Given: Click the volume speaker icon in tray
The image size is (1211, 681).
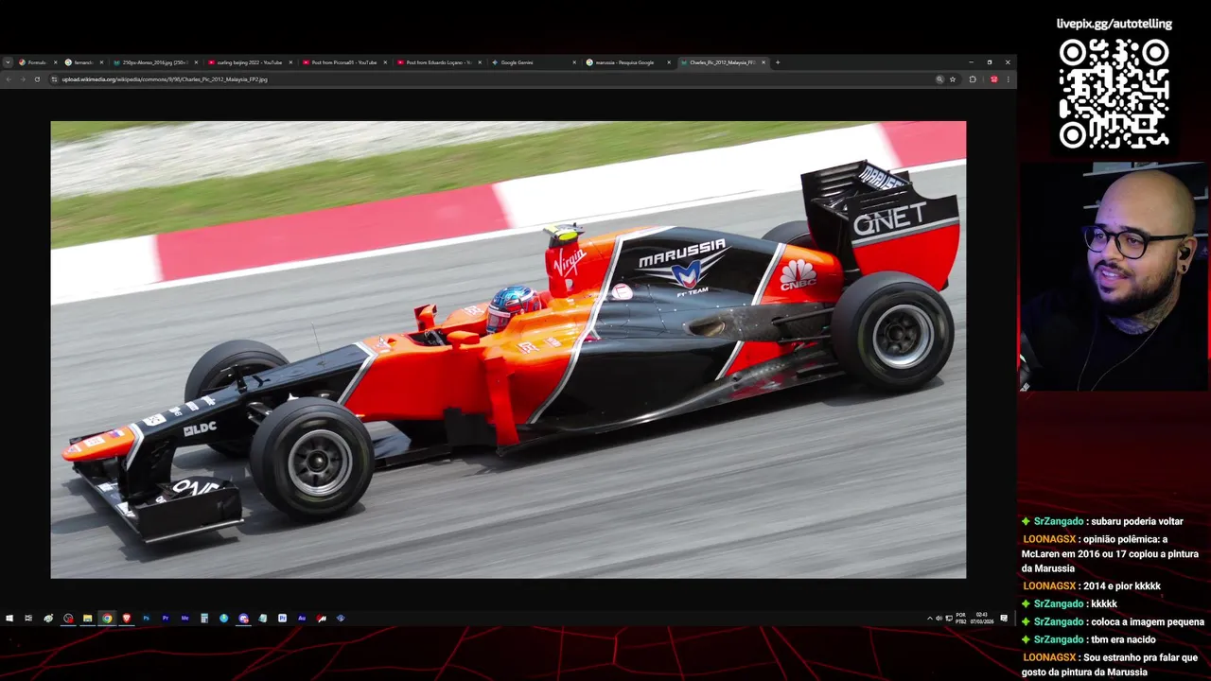Looking at the screenshot, I should pos(939,619).
